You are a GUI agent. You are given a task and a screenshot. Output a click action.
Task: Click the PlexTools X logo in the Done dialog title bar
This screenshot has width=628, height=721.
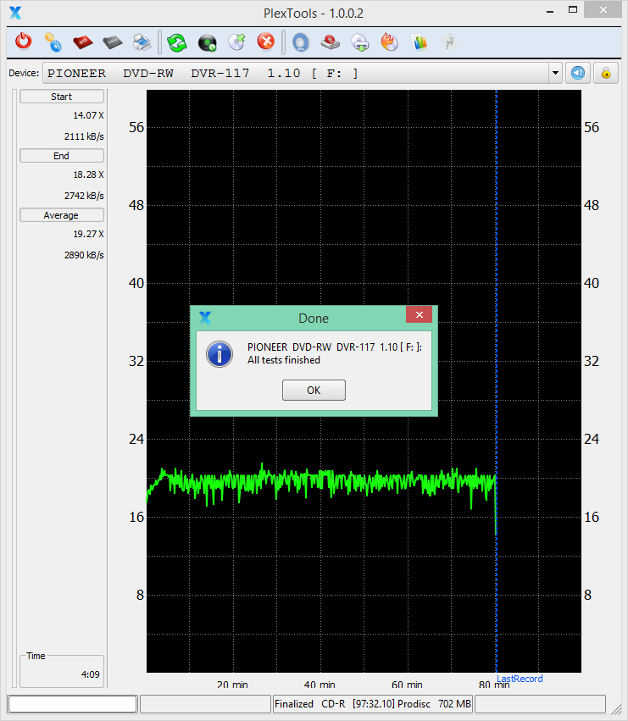[x=205, y=318]
